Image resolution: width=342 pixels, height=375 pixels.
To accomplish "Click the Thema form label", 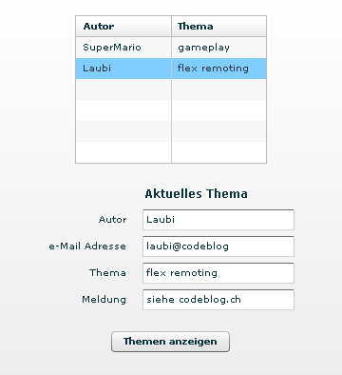I will (107, 273).
